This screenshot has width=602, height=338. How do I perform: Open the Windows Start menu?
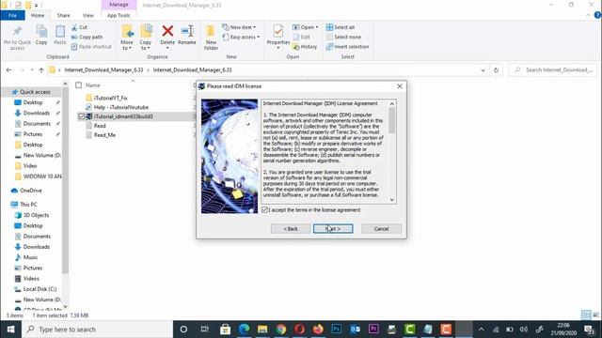[x=10, y=330]
